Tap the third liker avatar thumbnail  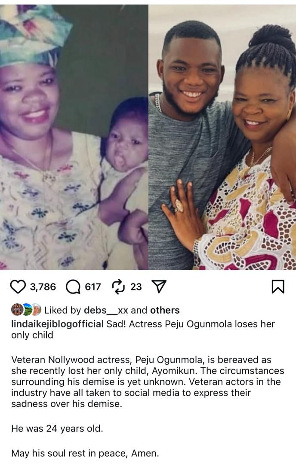pos(36,309)
